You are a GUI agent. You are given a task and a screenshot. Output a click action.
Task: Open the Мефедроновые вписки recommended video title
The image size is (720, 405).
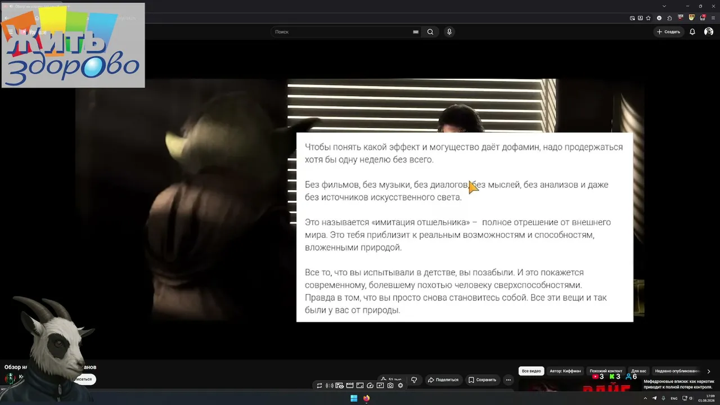[679, 384]
